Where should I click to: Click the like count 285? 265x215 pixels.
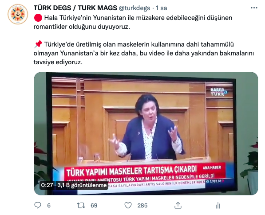142,206
